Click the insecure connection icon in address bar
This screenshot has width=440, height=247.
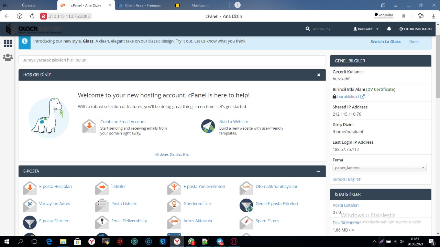coord(43,16)
